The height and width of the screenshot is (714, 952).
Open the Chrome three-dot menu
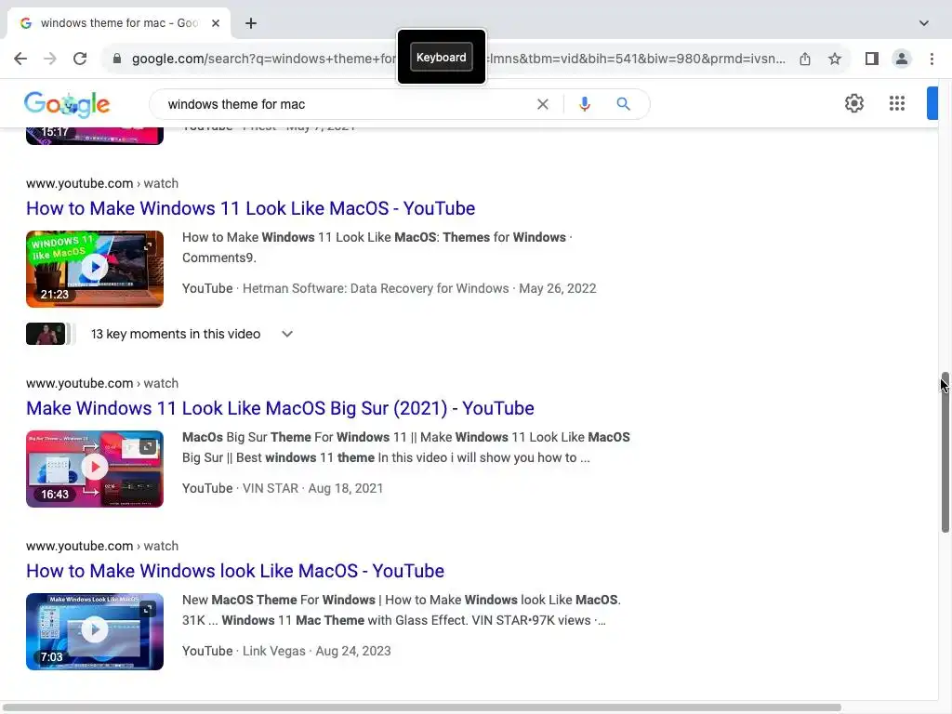pyautogui.click(x=932, y=59)
